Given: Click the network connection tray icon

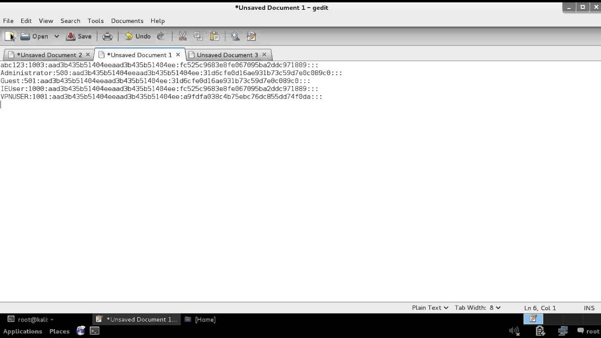Looking at the screenshot, I should (x=562, y=331).
